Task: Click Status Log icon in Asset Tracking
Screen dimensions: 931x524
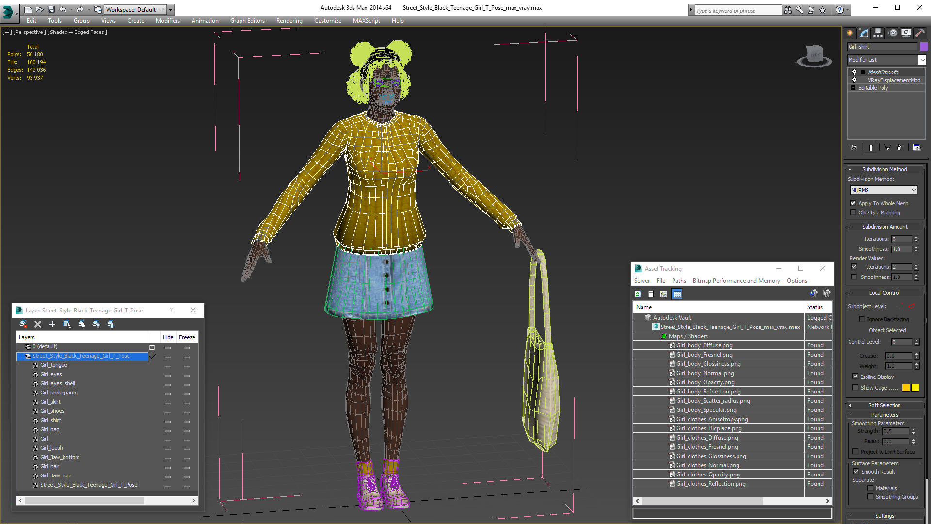Action: click(651, 294)
